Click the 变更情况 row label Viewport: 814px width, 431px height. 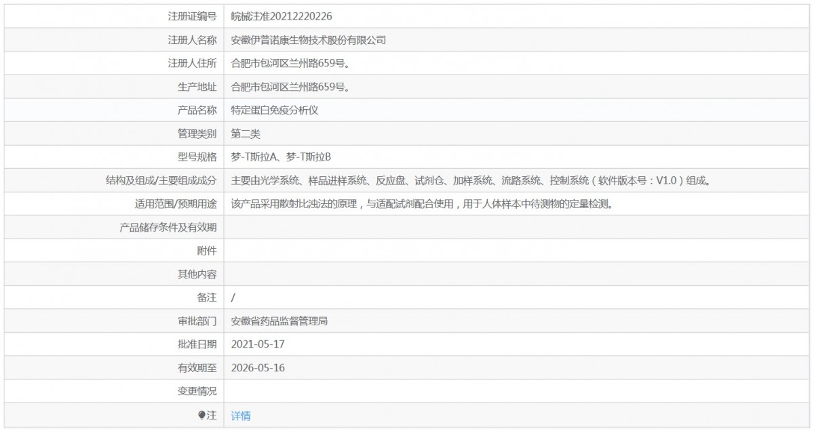197,391
